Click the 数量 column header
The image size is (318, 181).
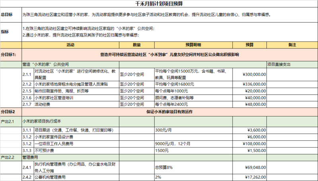(x=137, y=45)
